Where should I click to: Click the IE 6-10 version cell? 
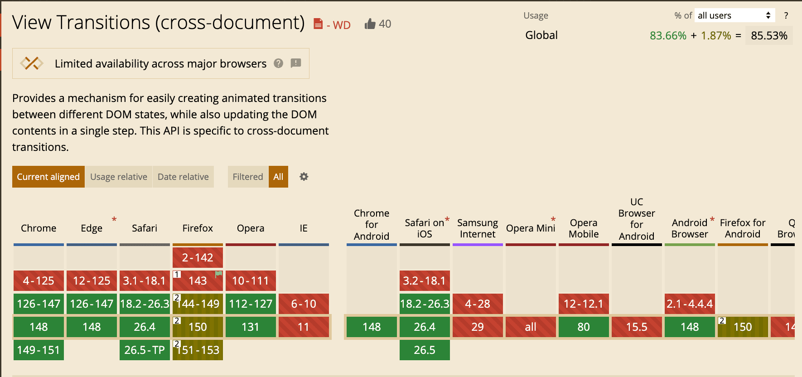(x=304, y=304)
